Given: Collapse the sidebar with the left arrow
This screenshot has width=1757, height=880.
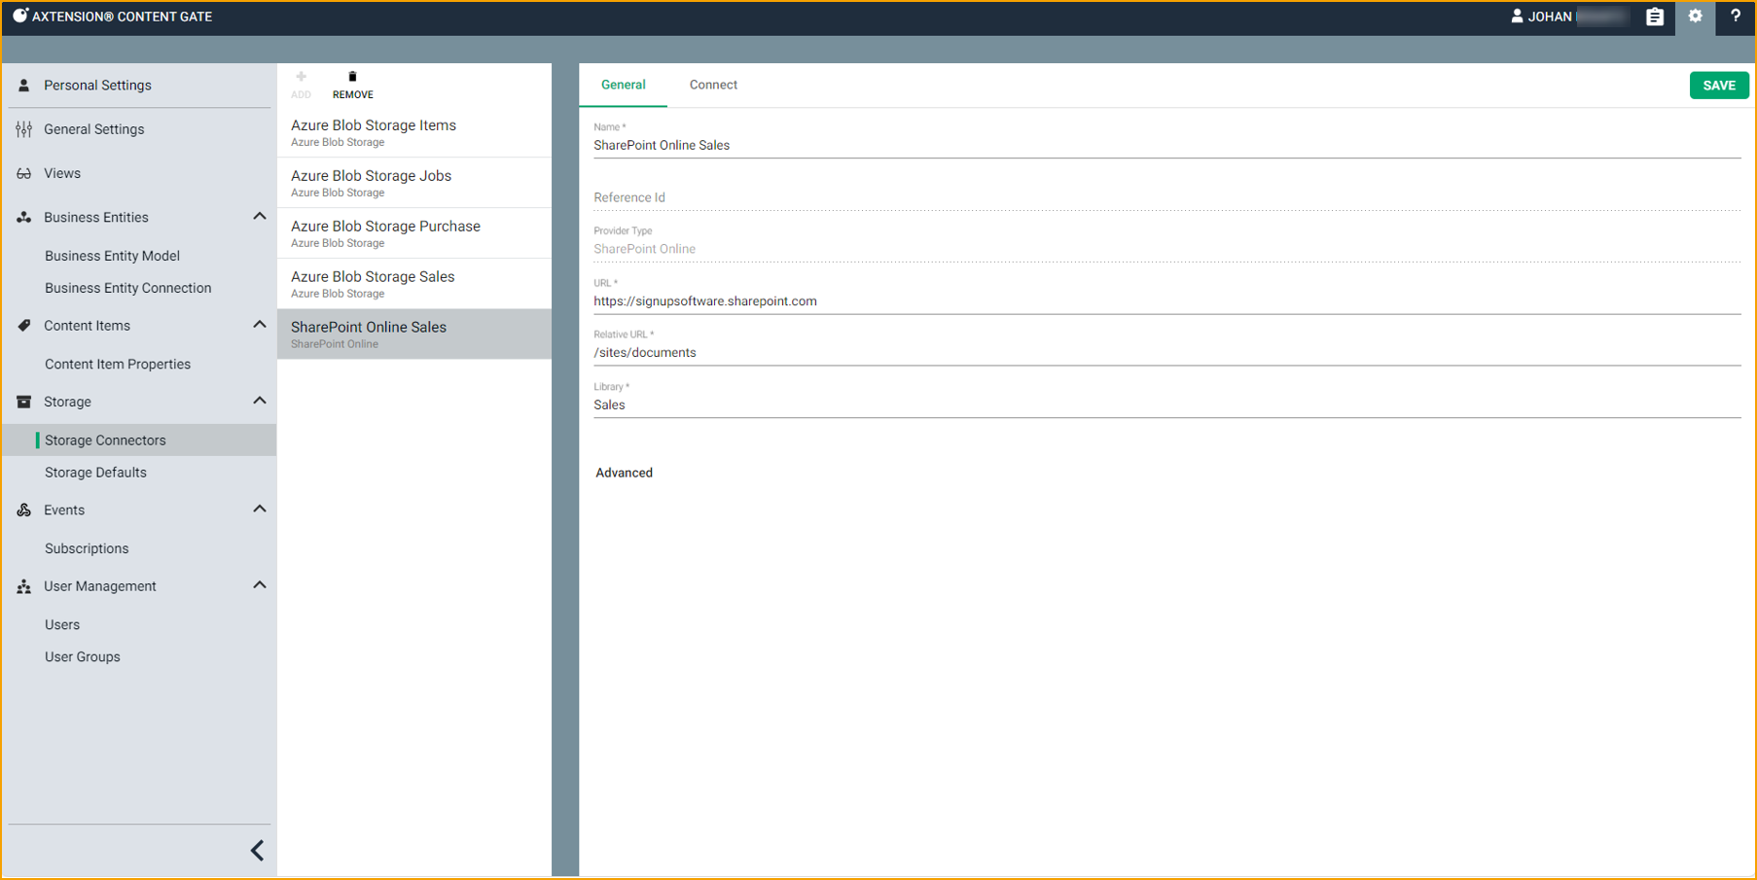Looking at the screenshot, I should 258,851.
